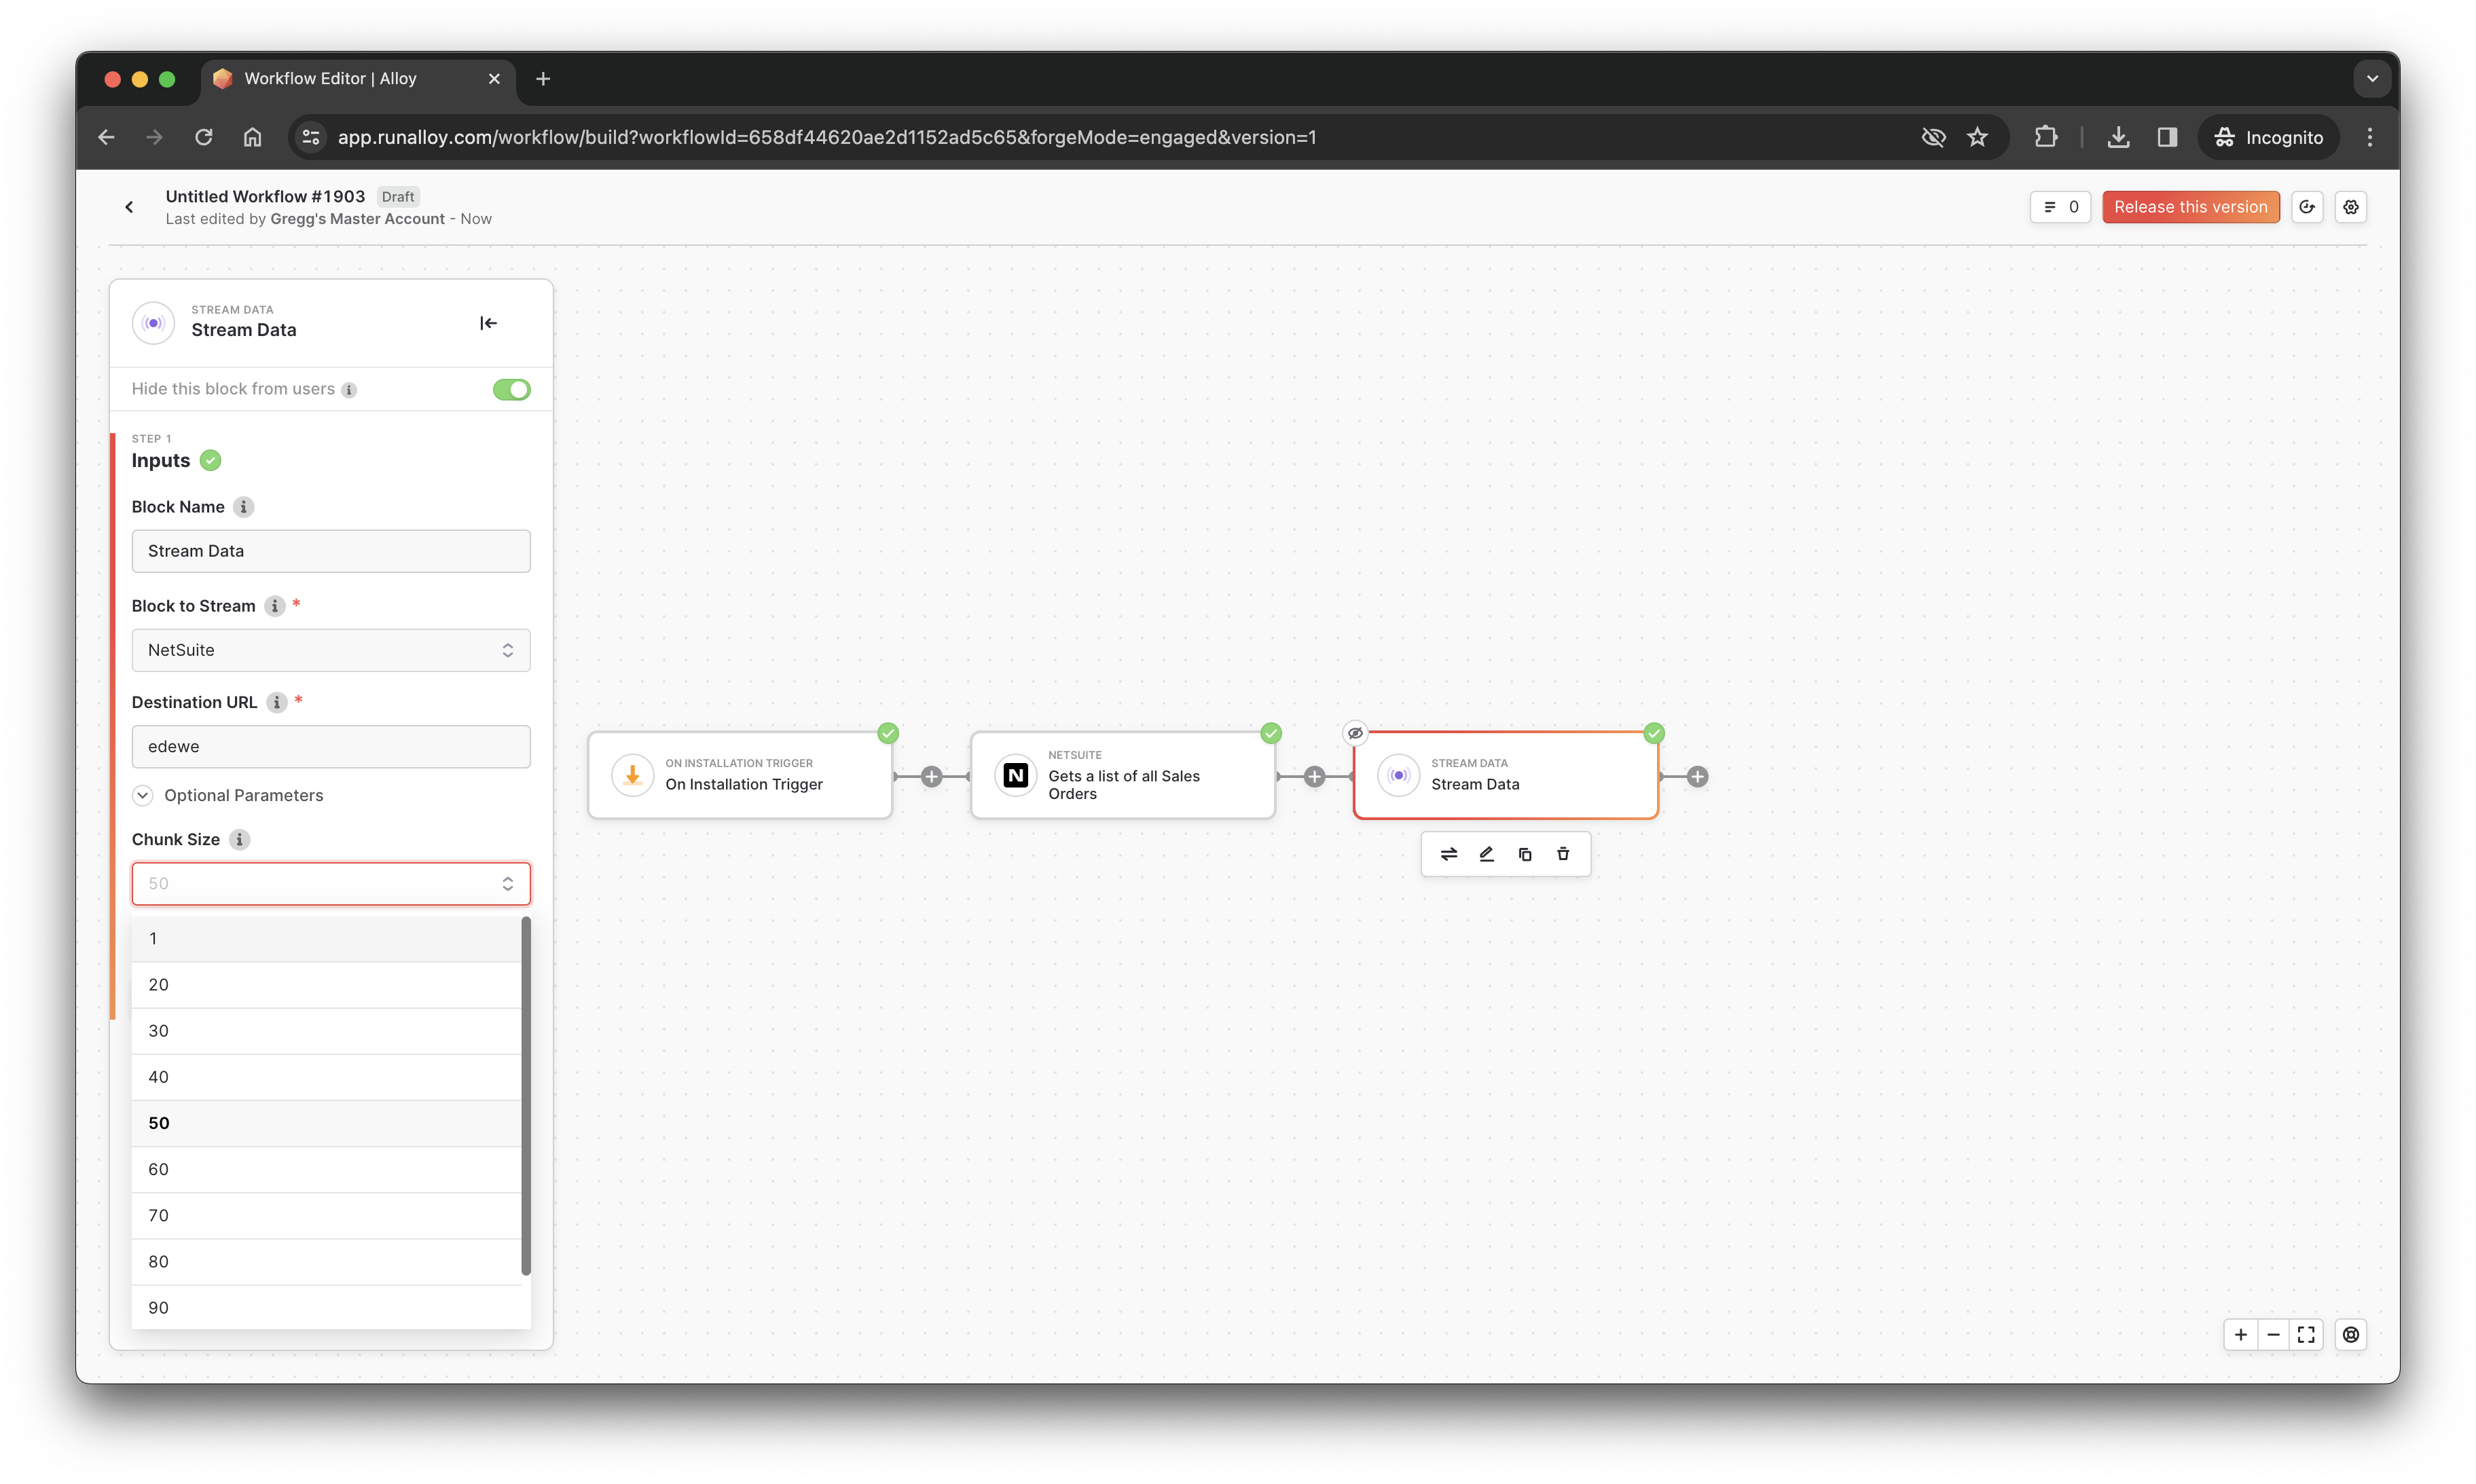Screen dimensions: 2476x1484
Task: Click the Release this version button
Action: pyautogui.click(x=2190, y=207)
